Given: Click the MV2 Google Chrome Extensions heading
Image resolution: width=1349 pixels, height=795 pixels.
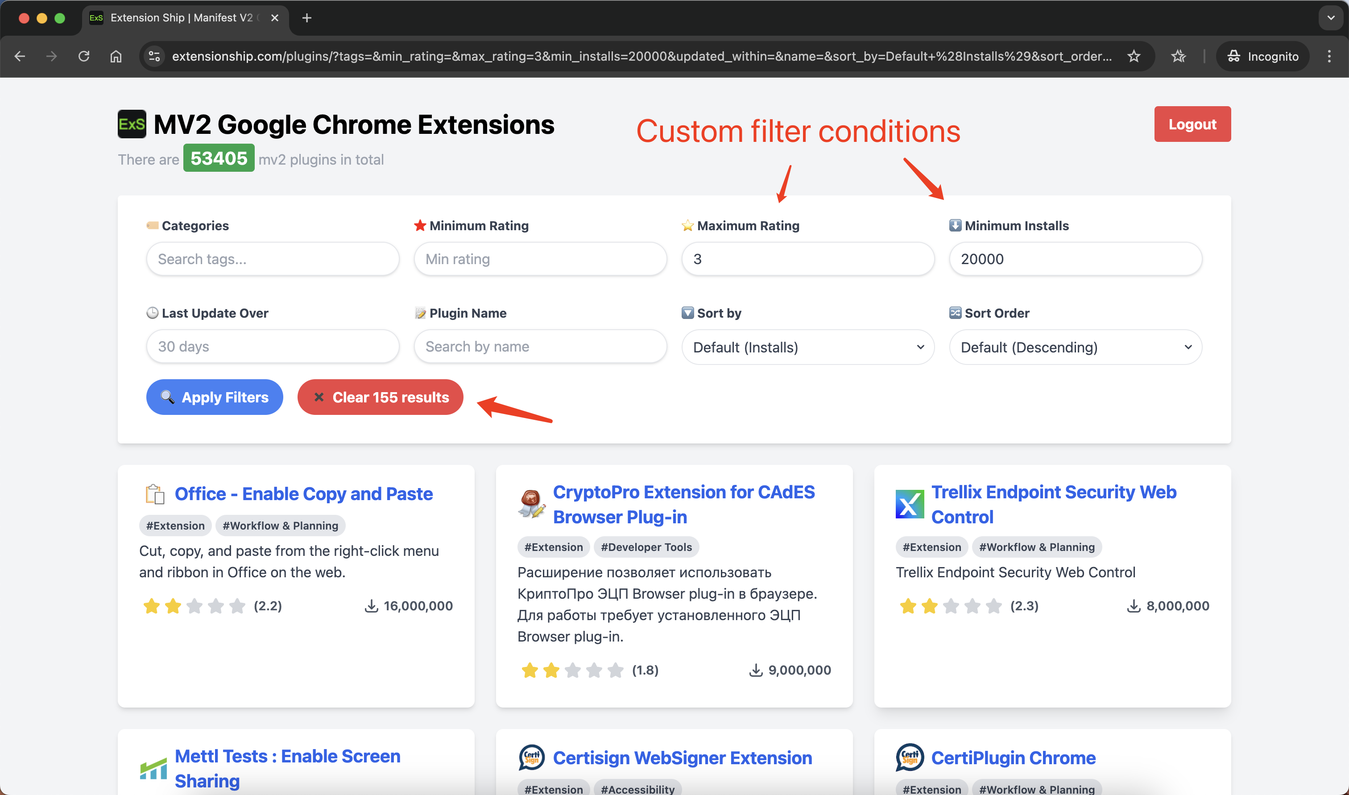Looking at the screenshot, I should pyautogui.click(x=353, y=124).
